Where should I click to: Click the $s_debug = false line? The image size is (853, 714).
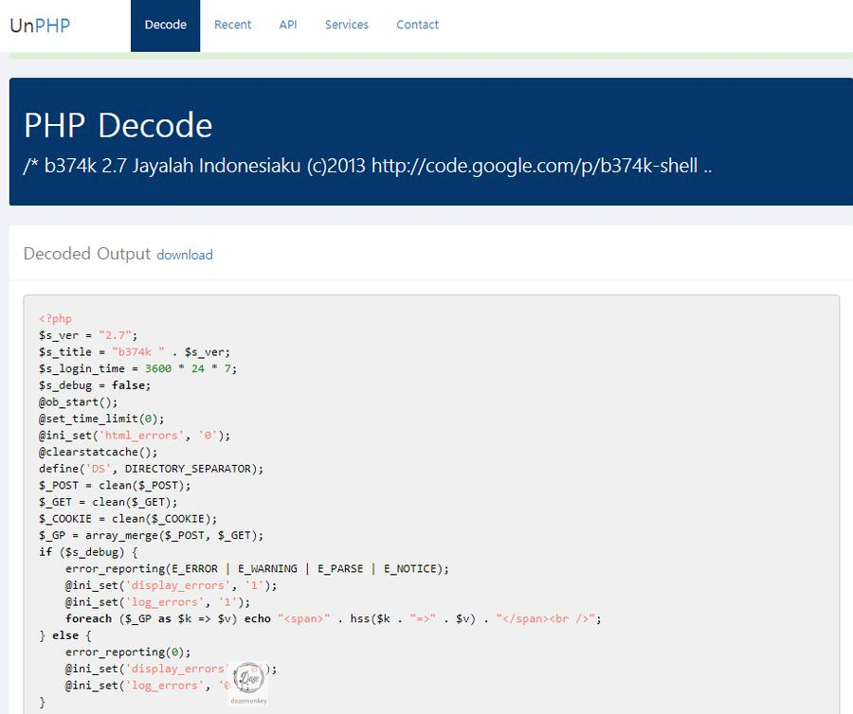[95, 385]
